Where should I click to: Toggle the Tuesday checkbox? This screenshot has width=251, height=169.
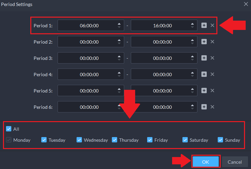point(44,140)
